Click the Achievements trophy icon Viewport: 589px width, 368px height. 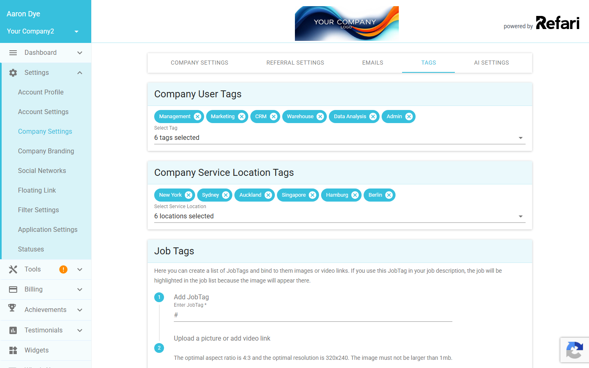pos(13,309)
